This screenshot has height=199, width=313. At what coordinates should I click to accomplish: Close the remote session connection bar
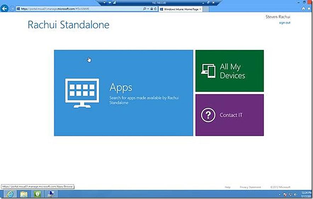pos(214,2)
